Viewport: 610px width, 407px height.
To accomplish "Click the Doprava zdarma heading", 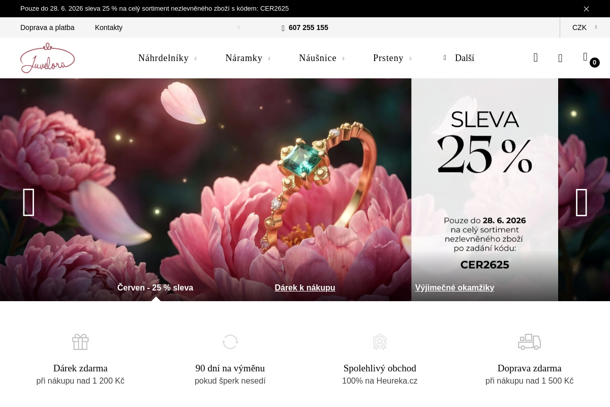I will coord(530,368).
